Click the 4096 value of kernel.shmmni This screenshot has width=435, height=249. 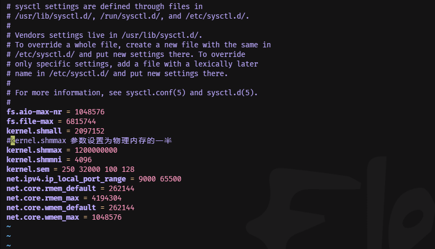[x=83, y=160]
